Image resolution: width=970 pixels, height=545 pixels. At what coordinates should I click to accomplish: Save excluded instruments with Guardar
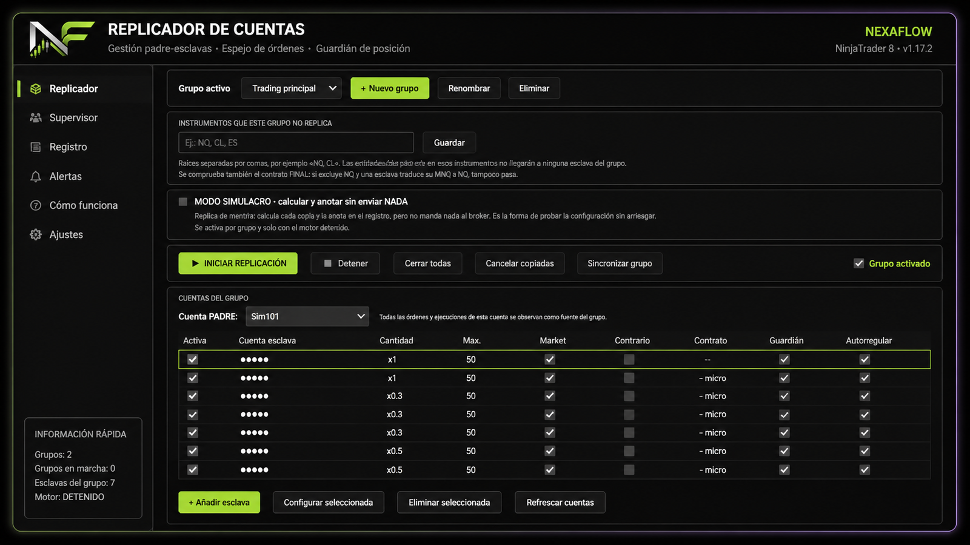(x=449, y=143)
